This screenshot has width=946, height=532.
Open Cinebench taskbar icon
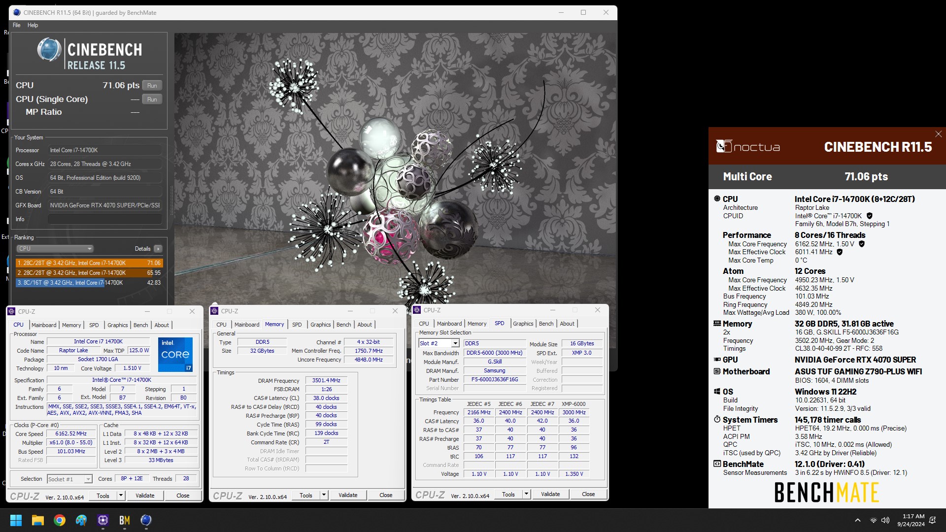coord(146,520)
